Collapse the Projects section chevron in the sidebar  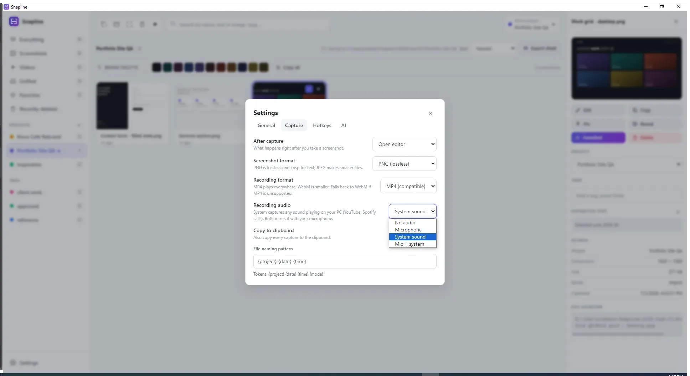(79, 125)
